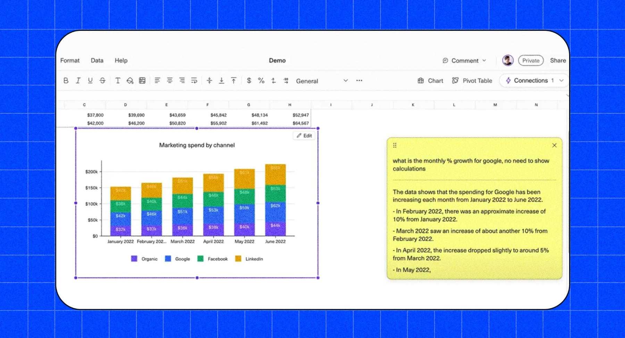Enable text wrapping icon

[194, 81]
